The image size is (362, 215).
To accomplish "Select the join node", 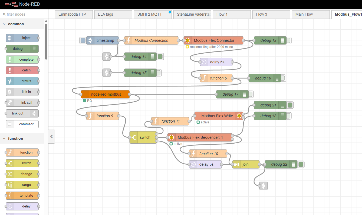I will (246, 164).
